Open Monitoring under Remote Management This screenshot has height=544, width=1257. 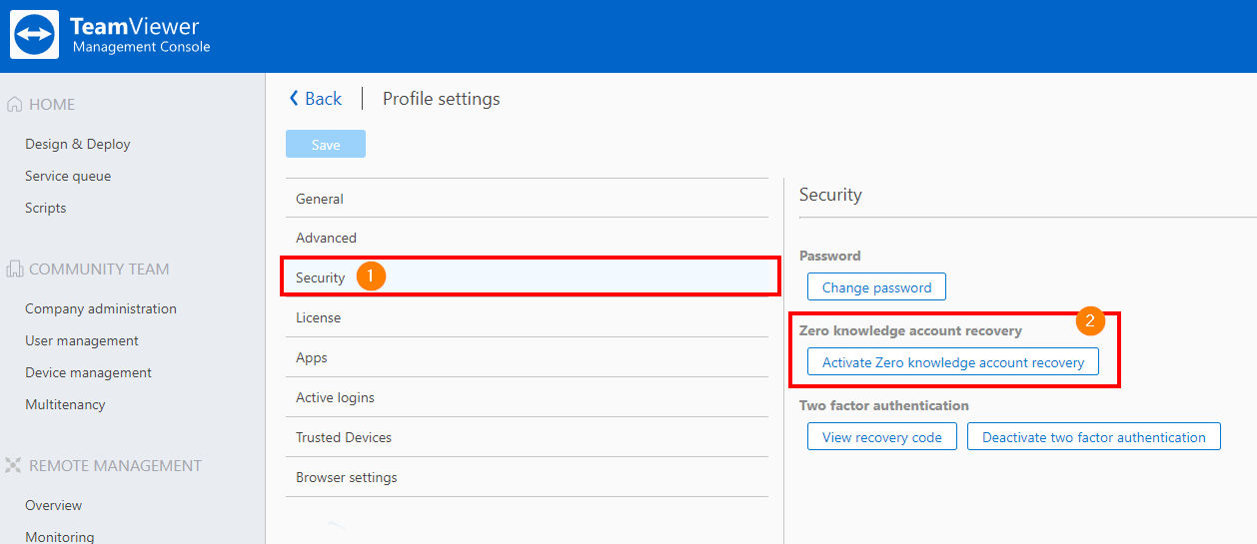click(60, 536)
